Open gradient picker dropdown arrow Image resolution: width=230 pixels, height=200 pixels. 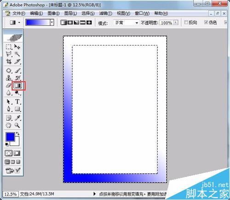[52, 23]
